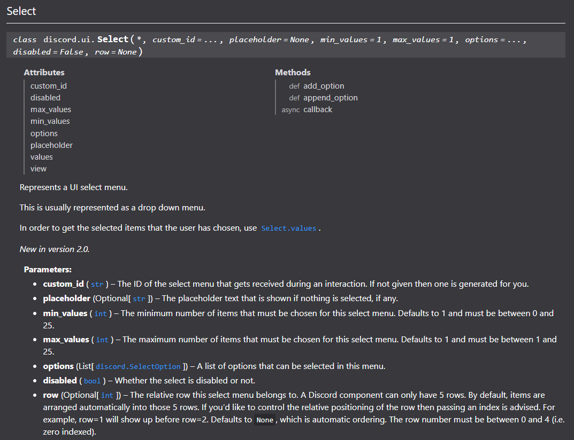
Task: Click the int type link for row
Action: tap(107, 396)
